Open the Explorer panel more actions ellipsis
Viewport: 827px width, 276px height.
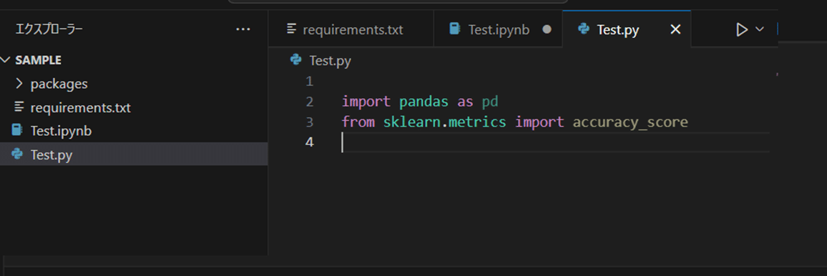[x=243, y=29]
